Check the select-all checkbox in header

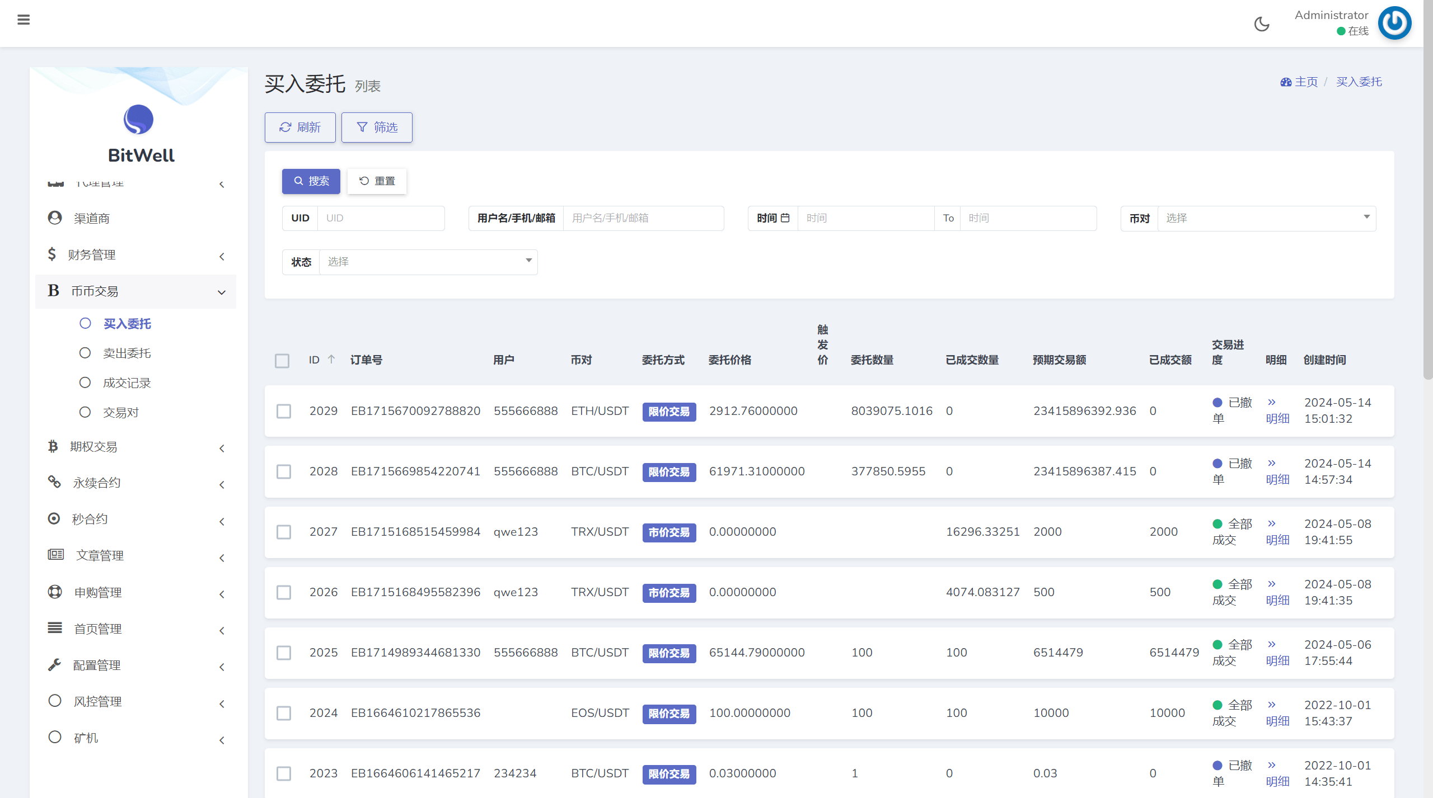(282, 361)
